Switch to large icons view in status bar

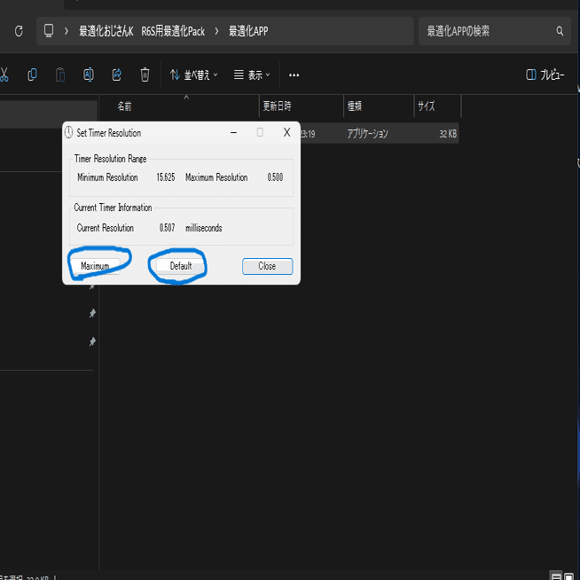pyautogui.click(x=568, y=576)
